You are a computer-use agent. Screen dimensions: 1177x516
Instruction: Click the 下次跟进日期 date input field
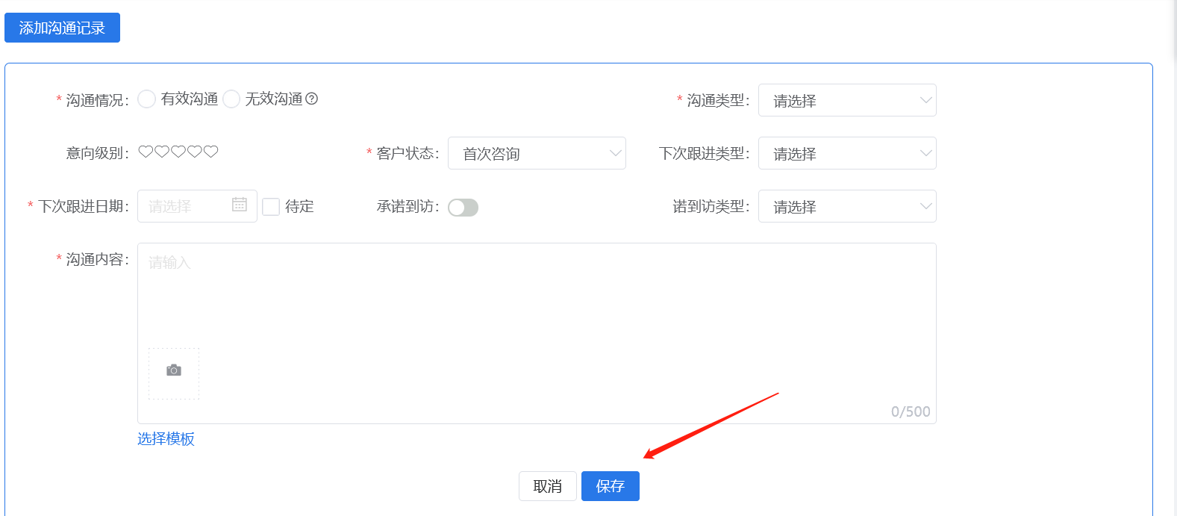(x=197, y=206)
